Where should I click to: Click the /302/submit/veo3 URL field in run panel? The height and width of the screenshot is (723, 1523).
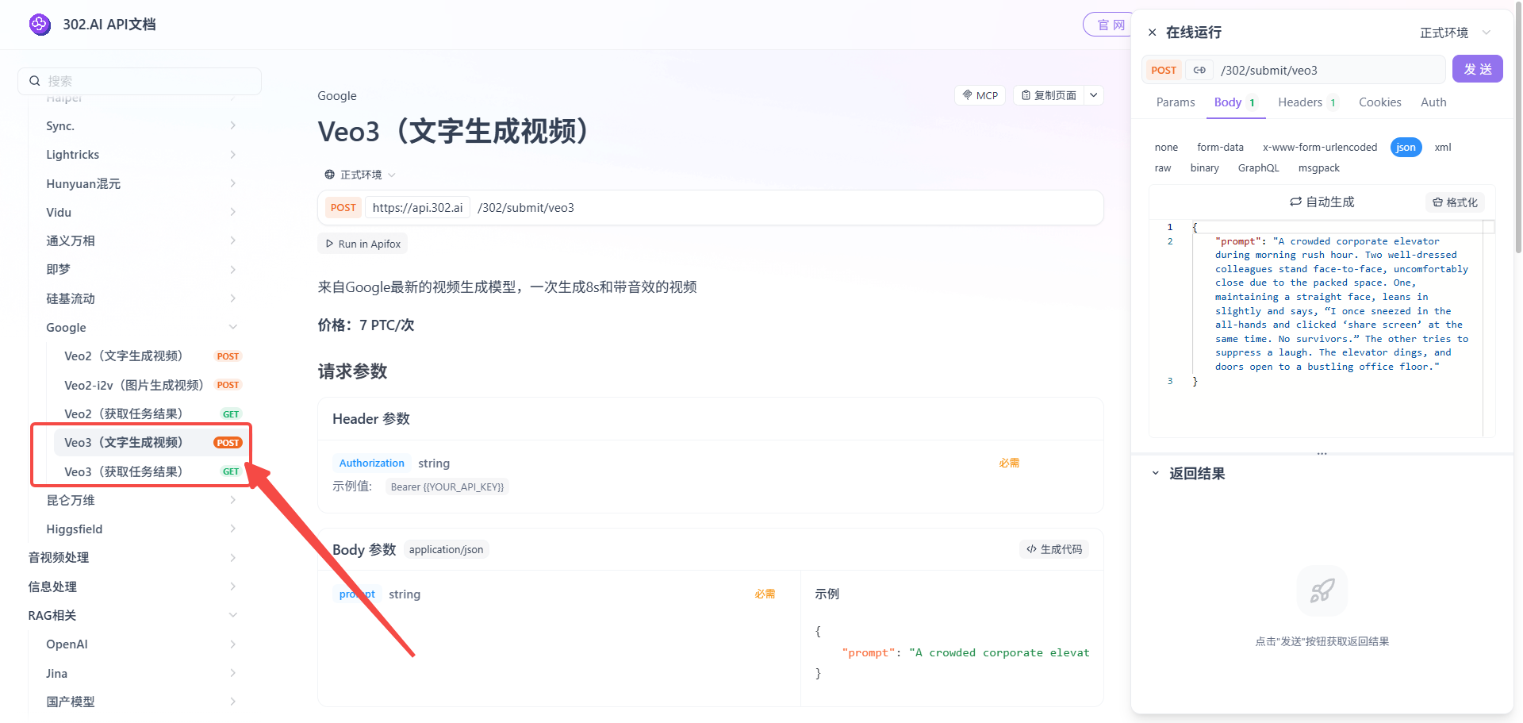click(1329, 71)
